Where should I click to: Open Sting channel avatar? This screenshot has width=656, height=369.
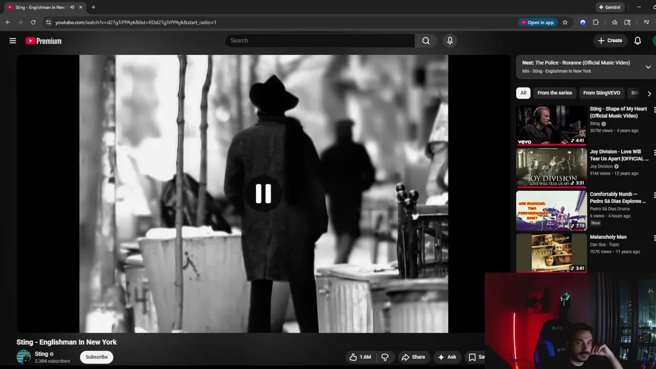point(24,357)
